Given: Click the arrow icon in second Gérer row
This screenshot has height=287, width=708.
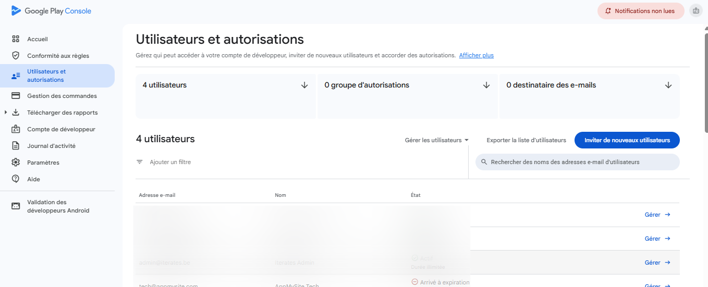Looking at the screenshot, I should pos(667,239).
